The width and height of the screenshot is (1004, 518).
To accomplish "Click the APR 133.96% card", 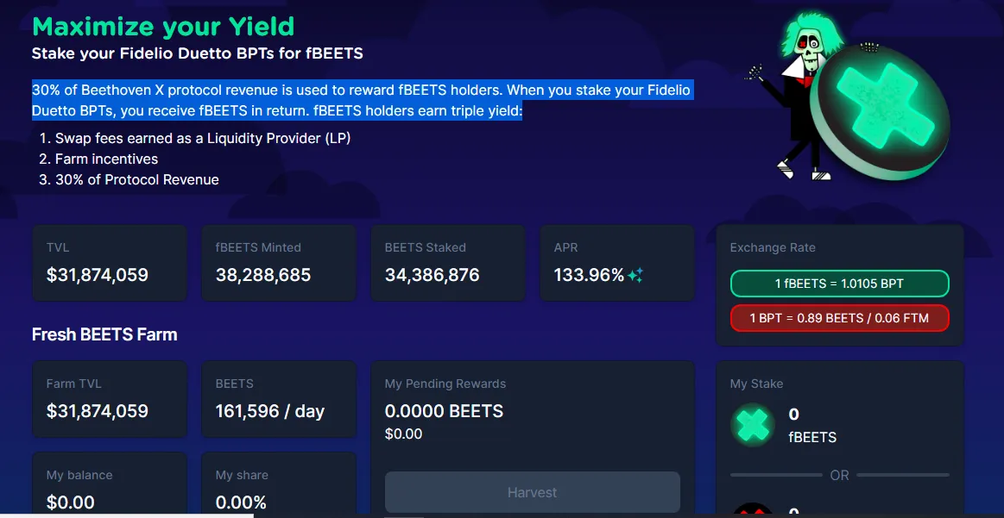I will pyautogui.click(x=617, y=263).
